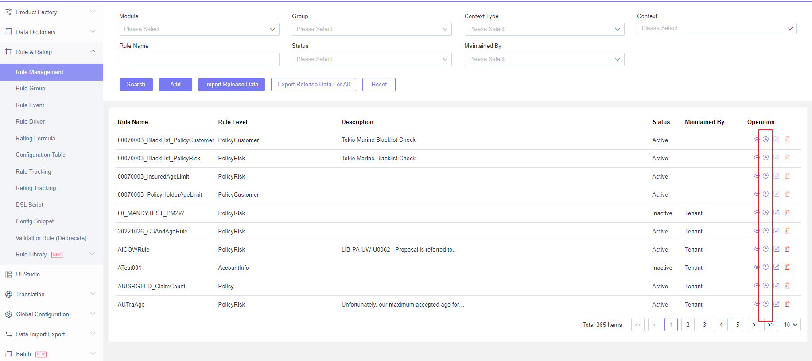812x361 pixels.
Task: Edit the 00_MANDYTEST_PM2W rule
Action: (x=776, y=213)
